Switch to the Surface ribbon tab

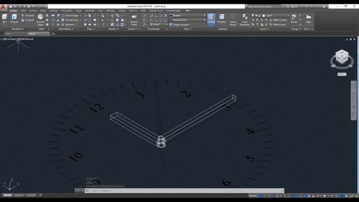33,11
